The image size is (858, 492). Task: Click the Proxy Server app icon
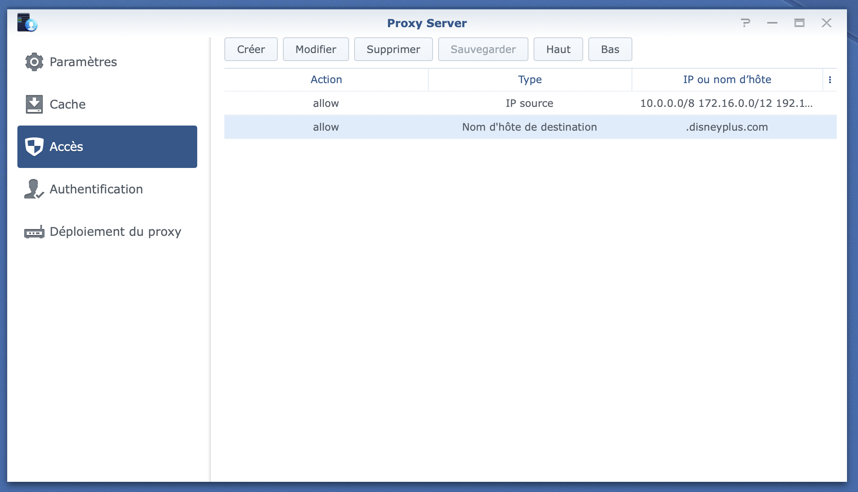[27, 23]
